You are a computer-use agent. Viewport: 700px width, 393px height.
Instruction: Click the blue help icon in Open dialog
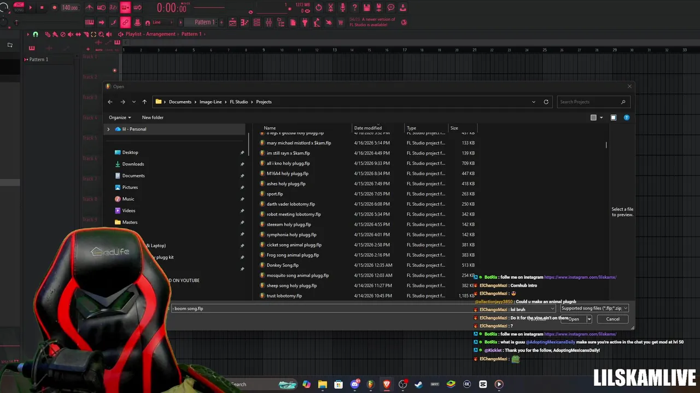[x=627, y=117]
